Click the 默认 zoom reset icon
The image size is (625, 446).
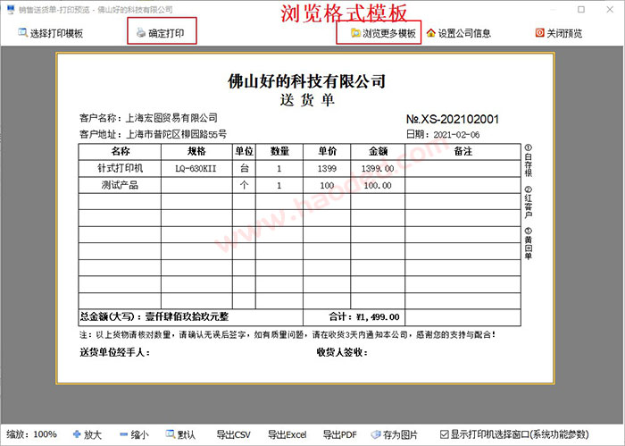pyautogui.click(x=171, y=433)
